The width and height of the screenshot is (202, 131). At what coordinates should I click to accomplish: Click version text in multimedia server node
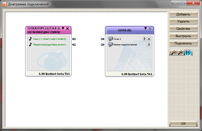point(54,74)
